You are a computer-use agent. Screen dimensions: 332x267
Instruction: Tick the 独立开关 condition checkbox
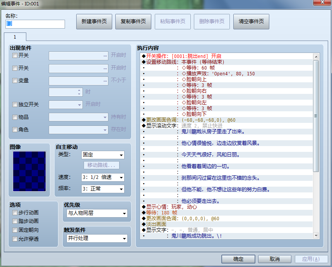15,104
